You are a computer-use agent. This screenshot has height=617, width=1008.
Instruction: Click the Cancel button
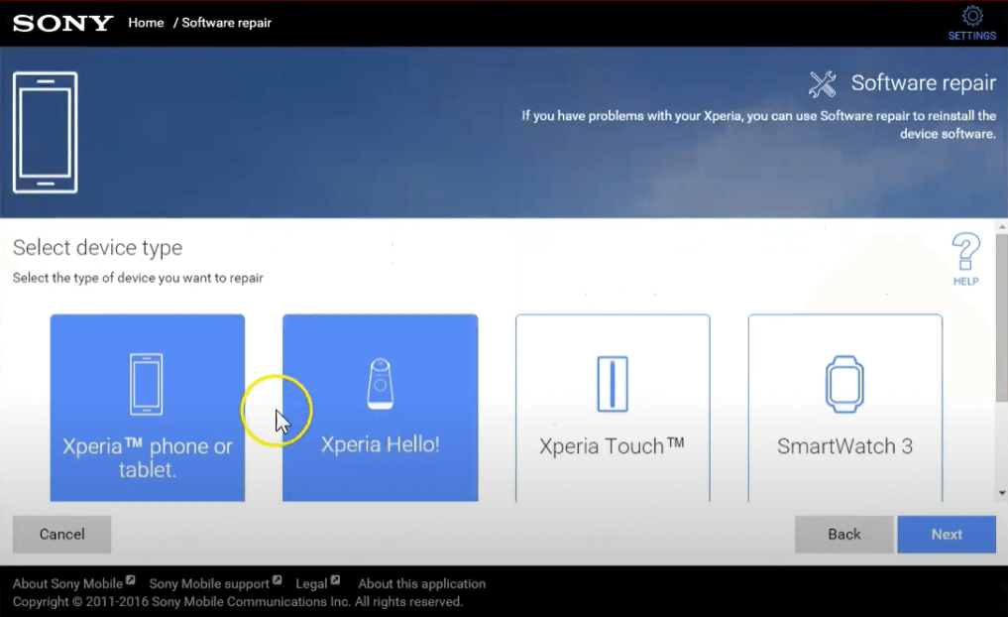tap(61, 534)
